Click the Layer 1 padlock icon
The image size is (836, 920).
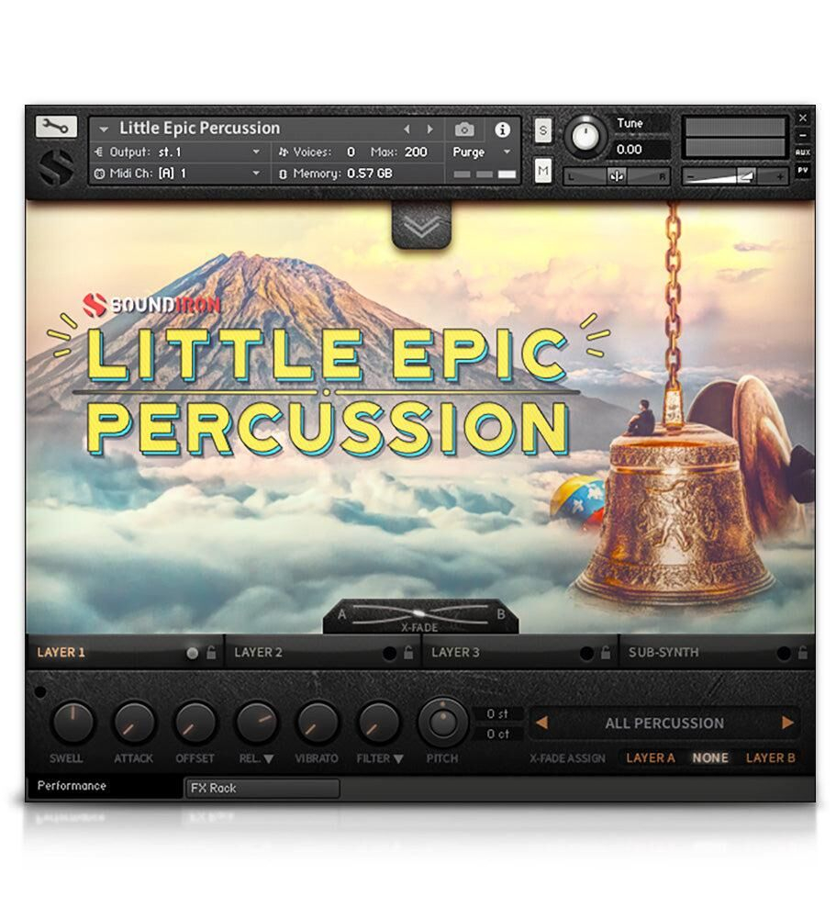pos(211,654)
